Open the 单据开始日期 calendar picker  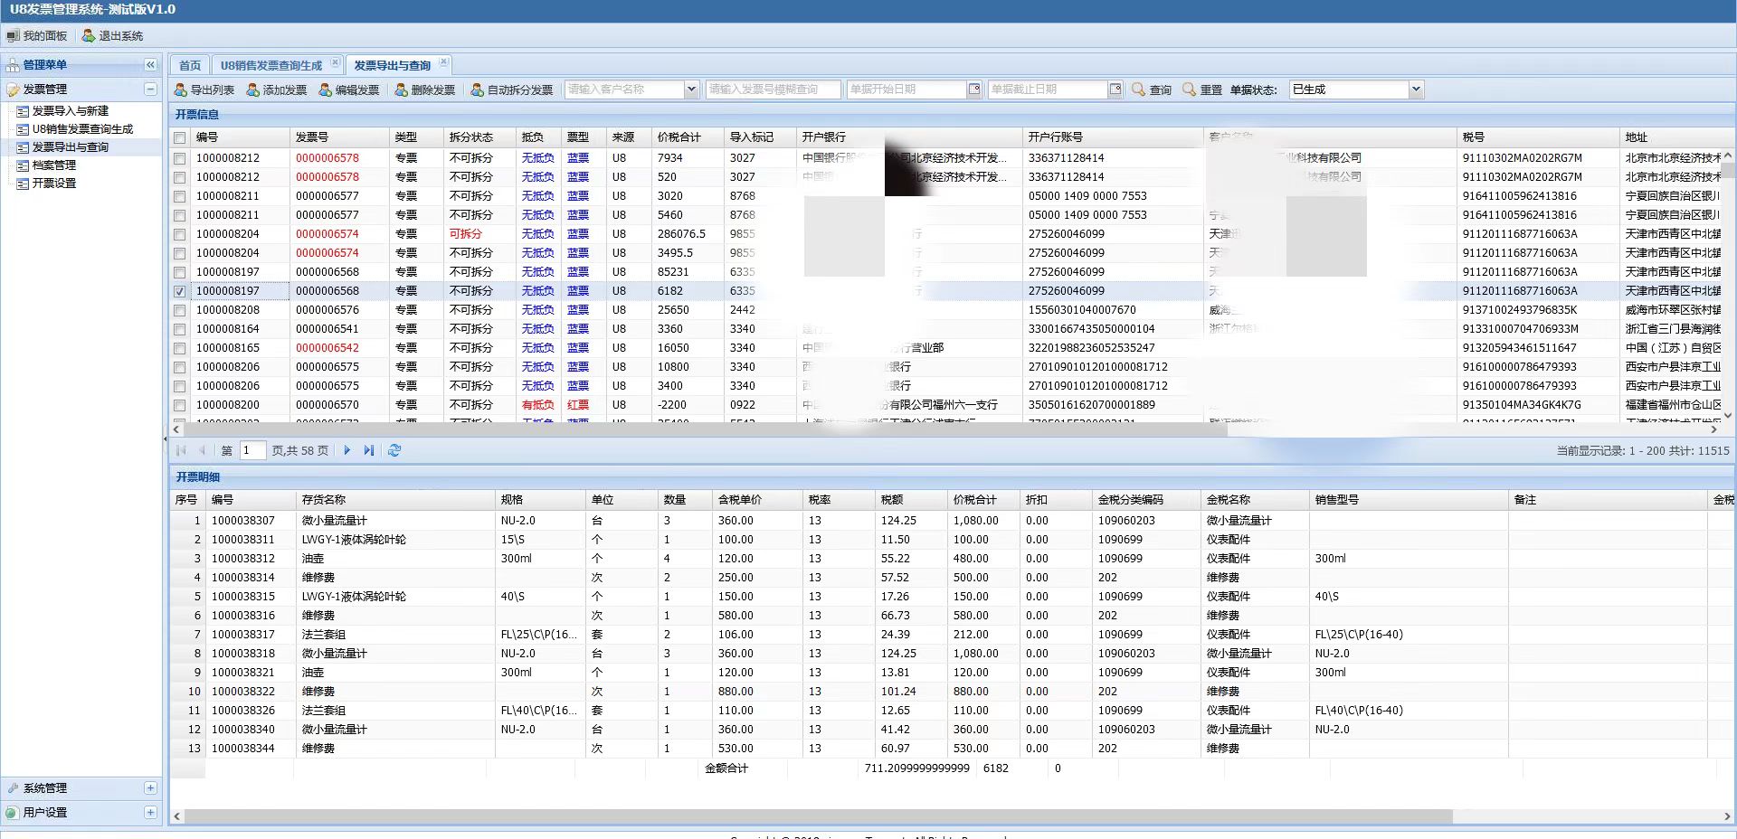click(x=974, y=90)
